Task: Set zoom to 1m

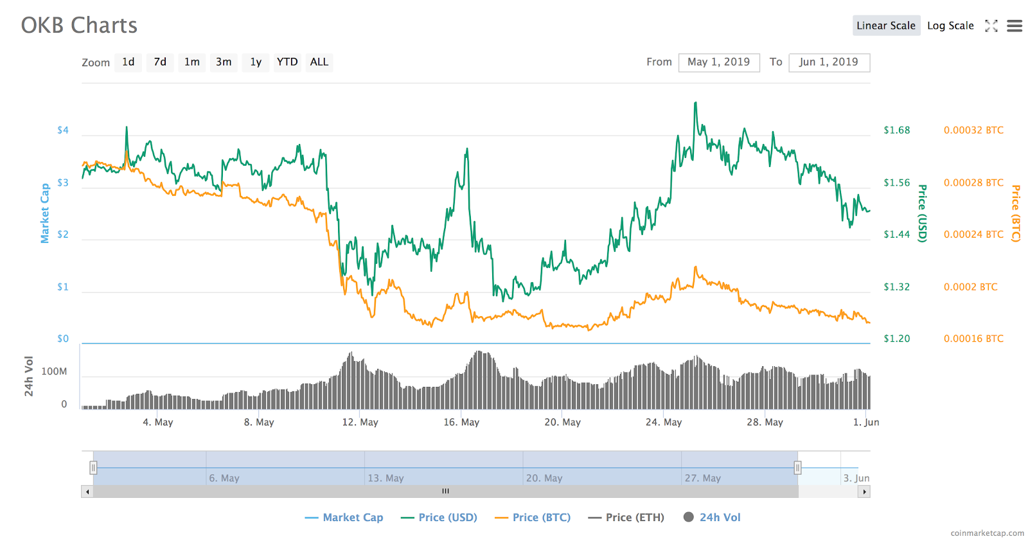Action: tap(191, 62)
